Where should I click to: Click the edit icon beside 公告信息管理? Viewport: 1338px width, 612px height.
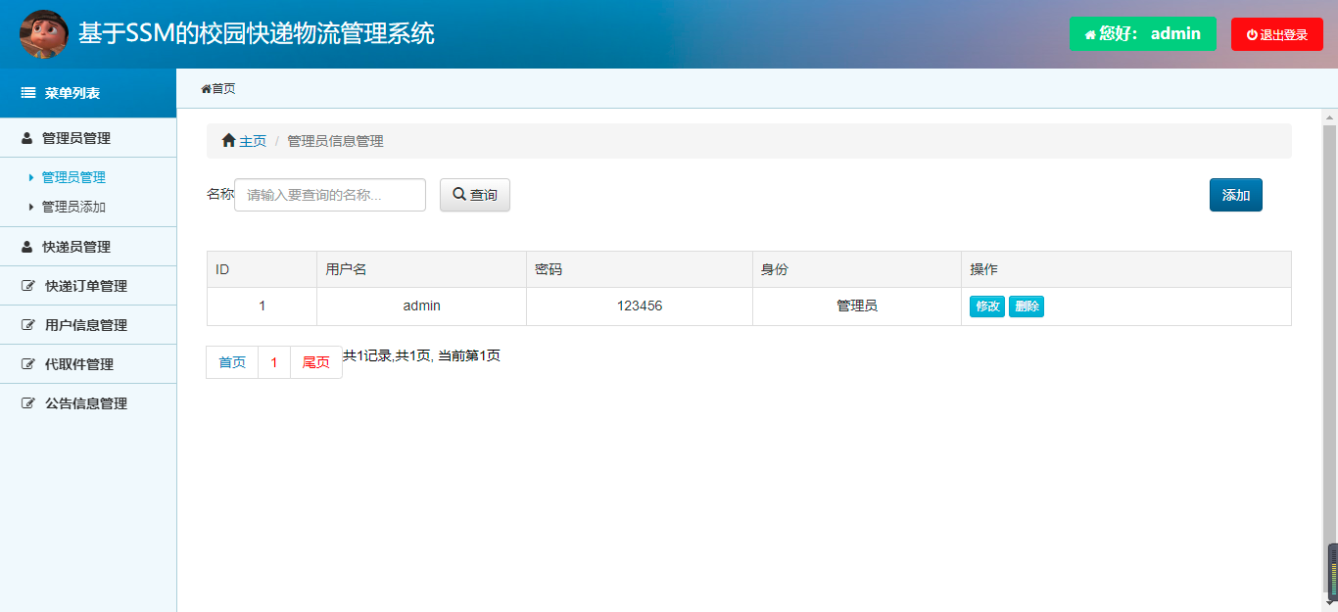(28, 403)
